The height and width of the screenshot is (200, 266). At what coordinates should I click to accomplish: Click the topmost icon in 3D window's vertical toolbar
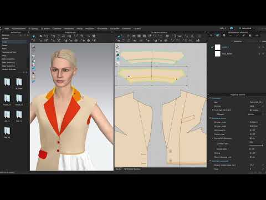coord(33,47)
